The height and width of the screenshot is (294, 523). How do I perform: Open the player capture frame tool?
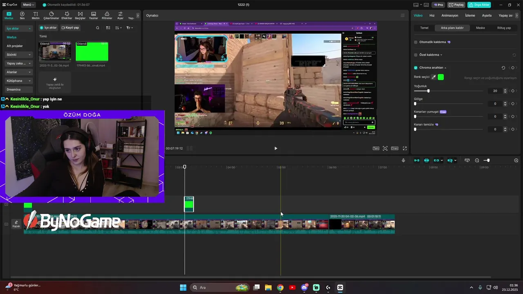[385, 149]
